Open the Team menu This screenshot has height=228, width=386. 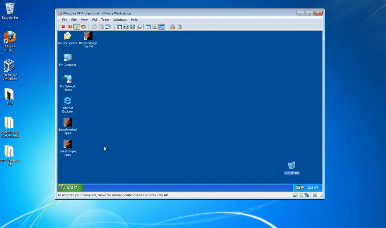pyautogui.click(x=105, y=20)
